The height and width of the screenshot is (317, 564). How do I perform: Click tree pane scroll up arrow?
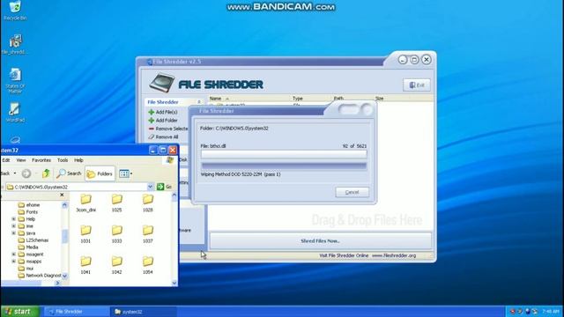(64, 205)
